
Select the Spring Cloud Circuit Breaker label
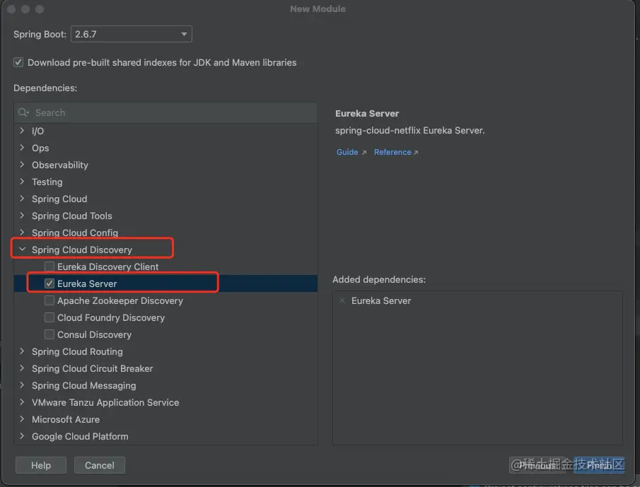pyautogui.click(x=92, y=368)
